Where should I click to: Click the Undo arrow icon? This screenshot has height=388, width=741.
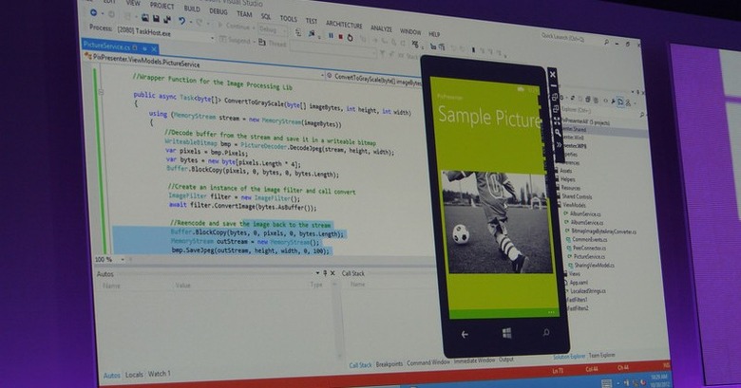[x=182, y=21]
